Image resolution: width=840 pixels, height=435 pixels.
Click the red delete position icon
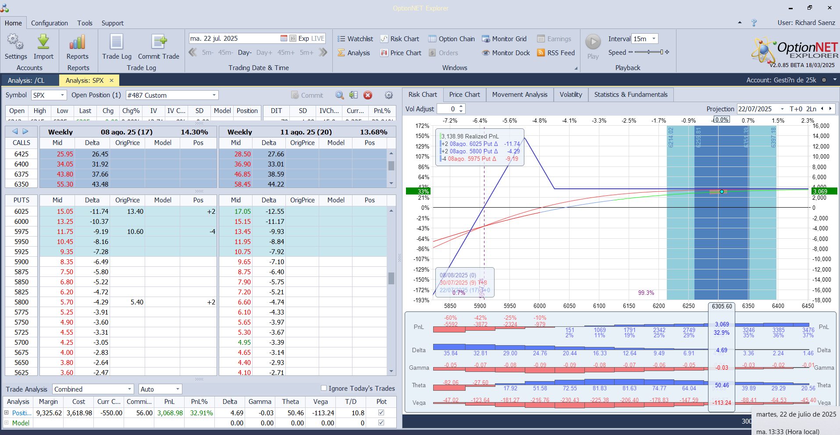tap(368, 95)
